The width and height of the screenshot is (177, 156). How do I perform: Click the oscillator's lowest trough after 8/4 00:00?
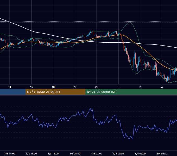129,139
